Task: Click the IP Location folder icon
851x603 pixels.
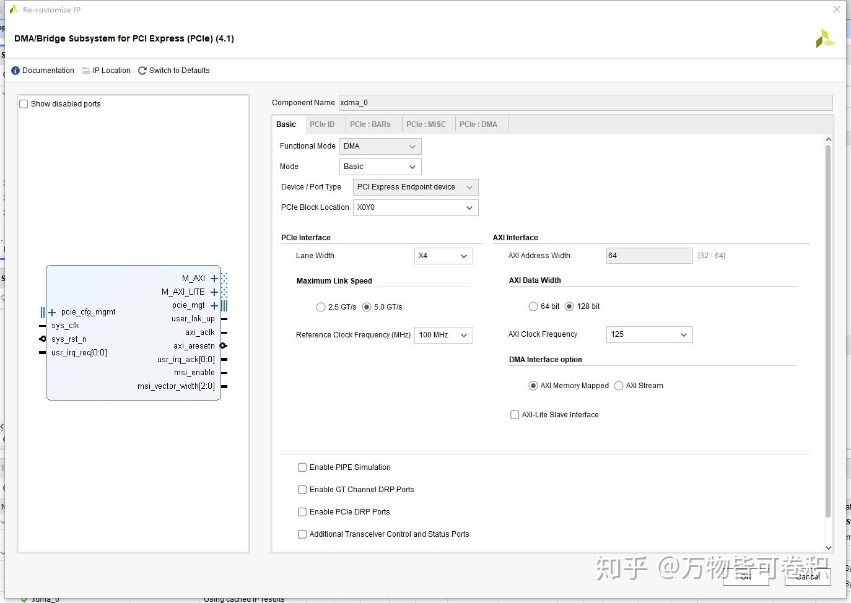Action: pos(86,70)
